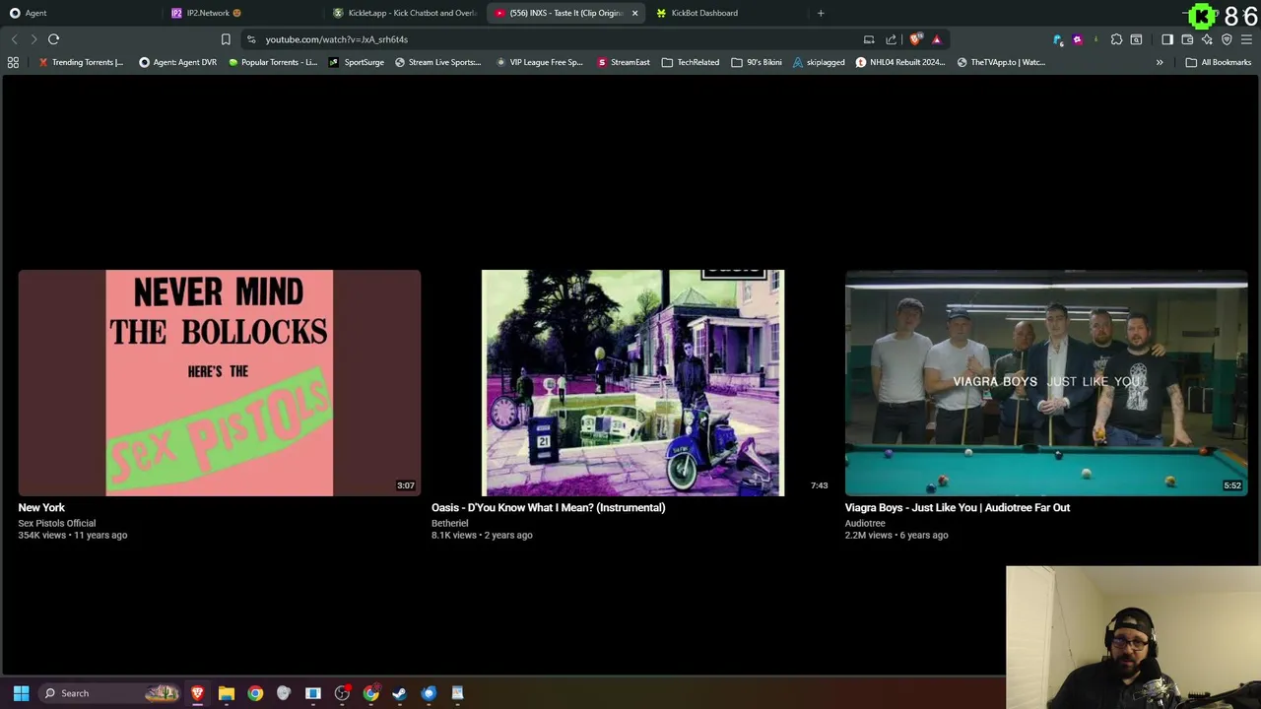
Task: Bookmark this page with the bookmark icon
Action: point(226,39)
